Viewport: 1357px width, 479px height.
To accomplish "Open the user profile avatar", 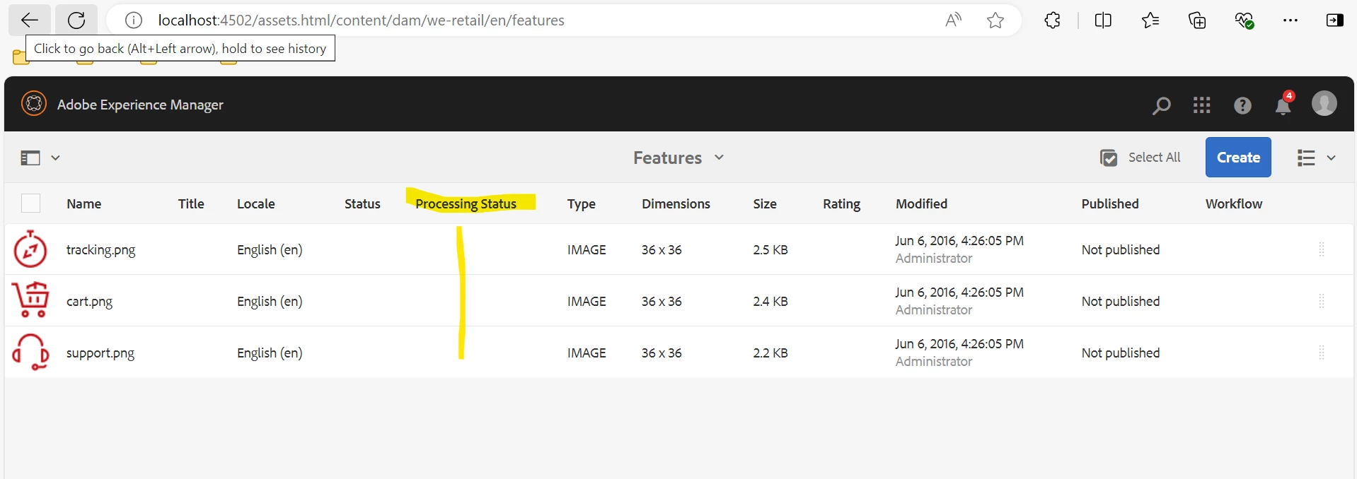I will point(1324,103).
